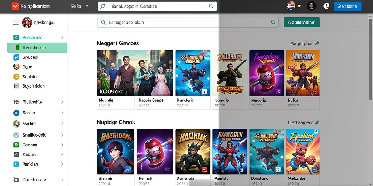Click the Lemager aoovakzin search field
This screenshot has height=186, width=373.
[188, 22]
